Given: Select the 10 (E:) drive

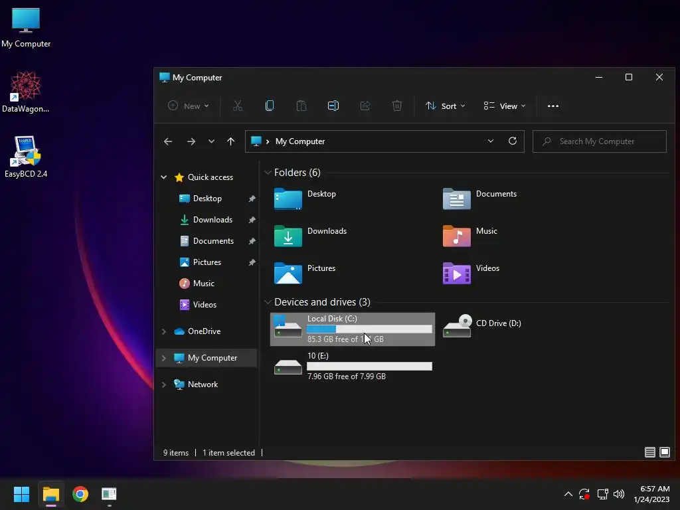Looking at the screenshot, I should tap(352, 367).
